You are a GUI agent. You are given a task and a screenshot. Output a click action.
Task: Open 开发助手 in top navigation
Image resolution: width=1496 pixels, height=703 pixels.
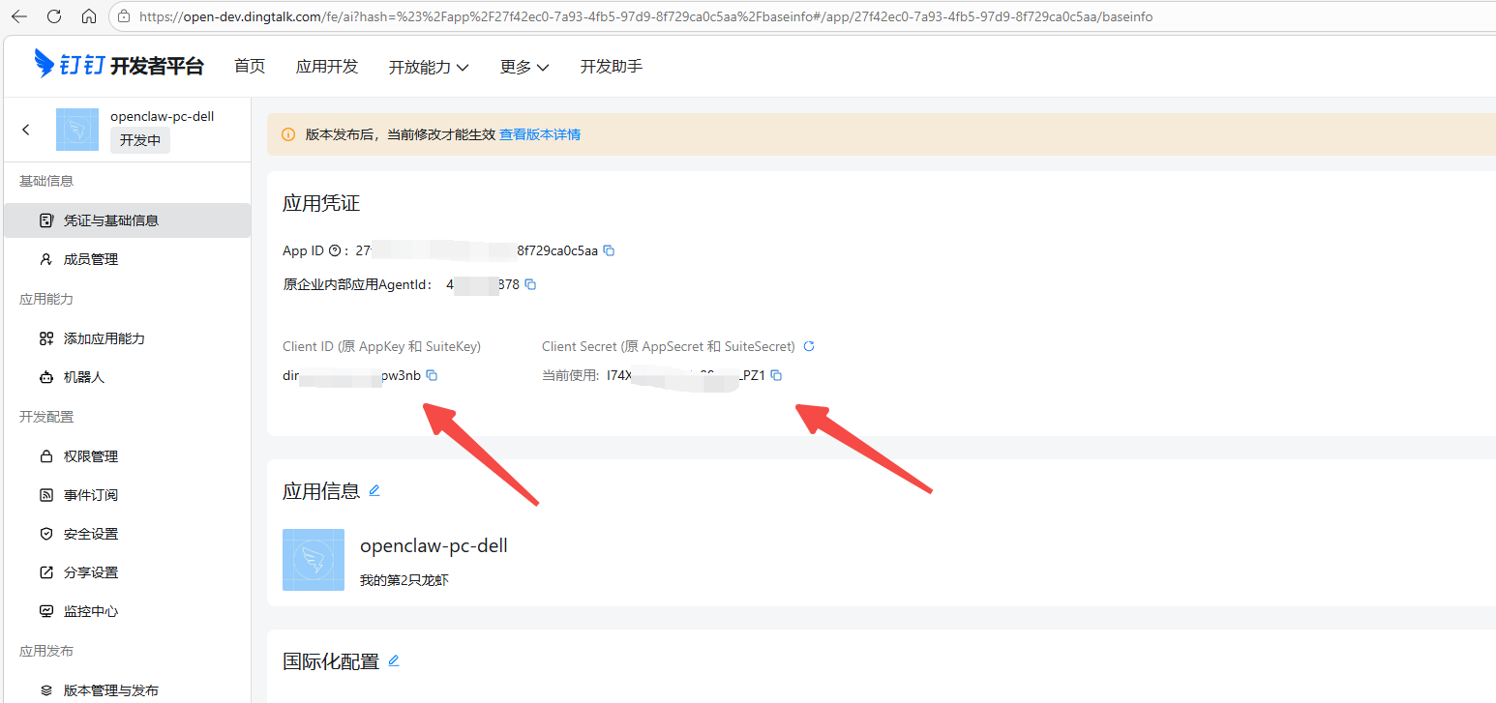click(x=612, y=66)
